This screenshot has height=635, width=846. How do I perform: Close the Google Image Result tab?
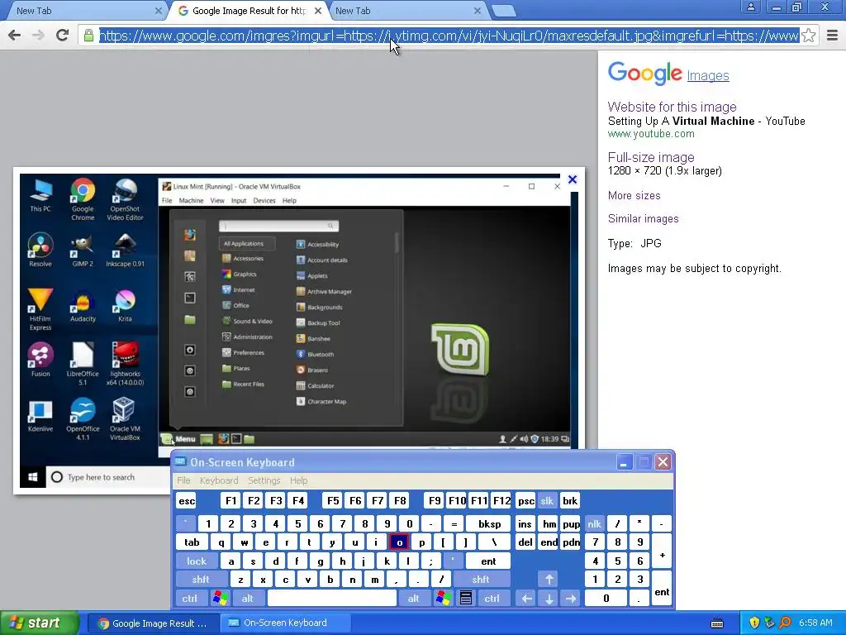click(318, 11)
